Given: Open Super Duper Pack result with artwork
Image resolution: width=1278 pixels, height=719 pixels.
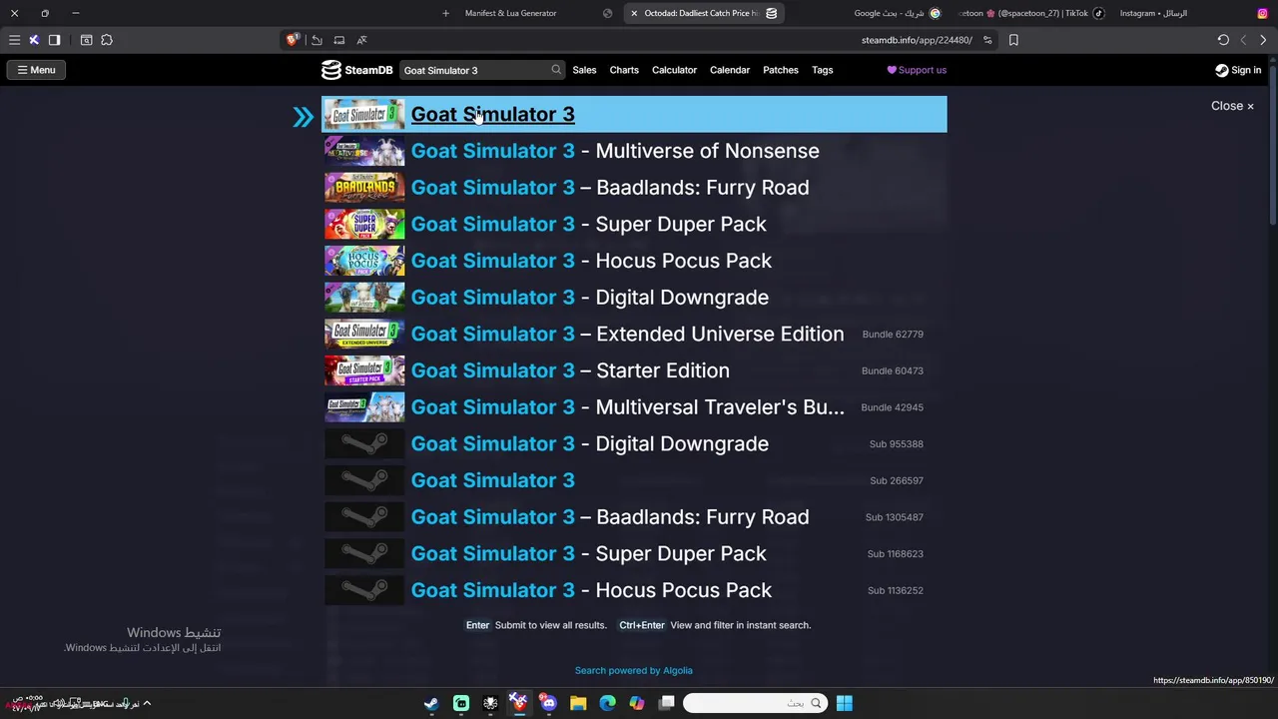Looking at the screenshot, I should (634, 224).
